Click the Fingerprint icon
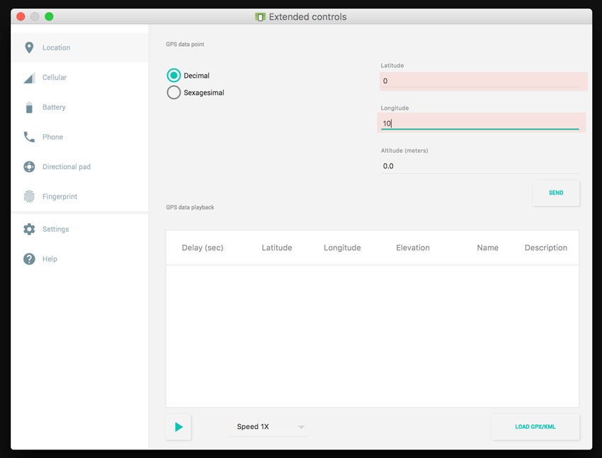Viewport: 602px width, 458px height. (29, 196)
